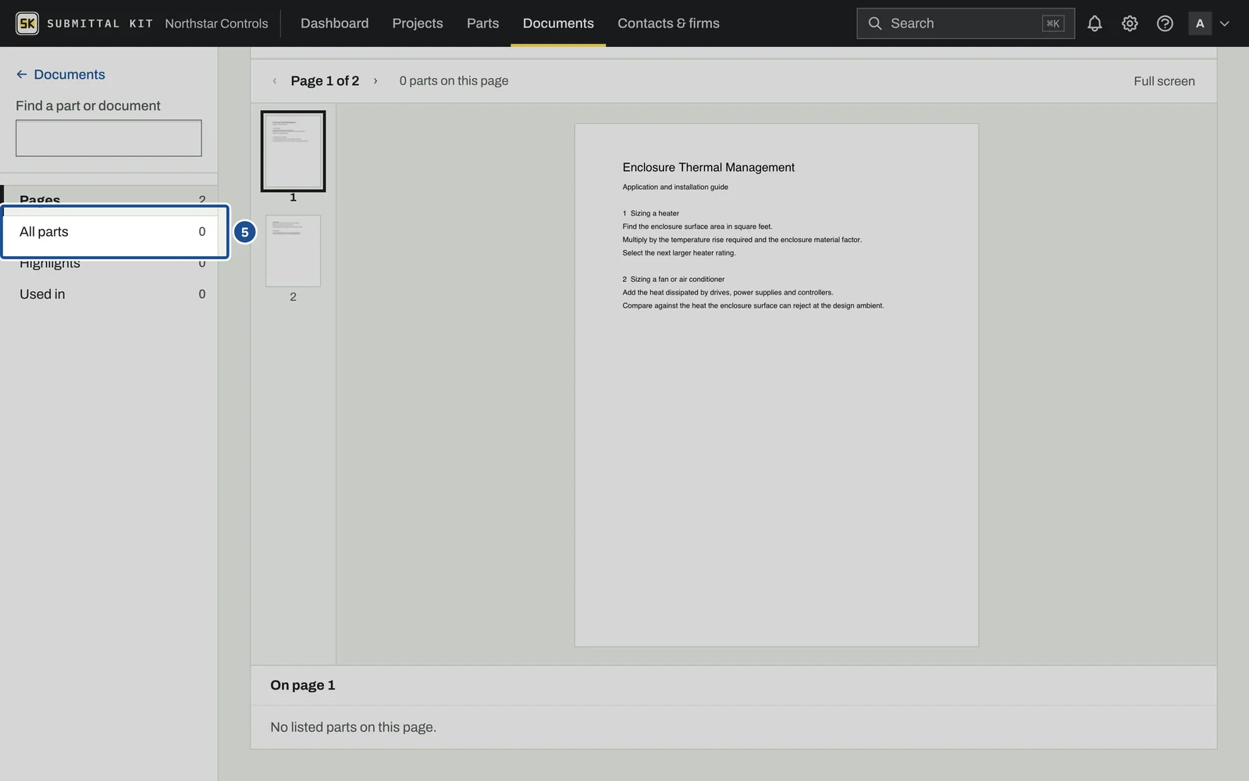Go to the previous page arrow

point(275,80)
